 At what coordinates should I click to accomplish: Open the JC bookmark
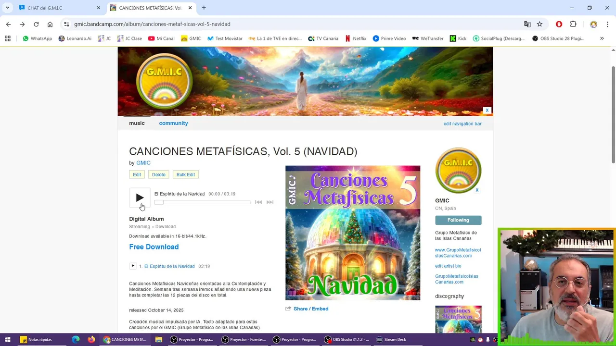(x=104, y=38)
